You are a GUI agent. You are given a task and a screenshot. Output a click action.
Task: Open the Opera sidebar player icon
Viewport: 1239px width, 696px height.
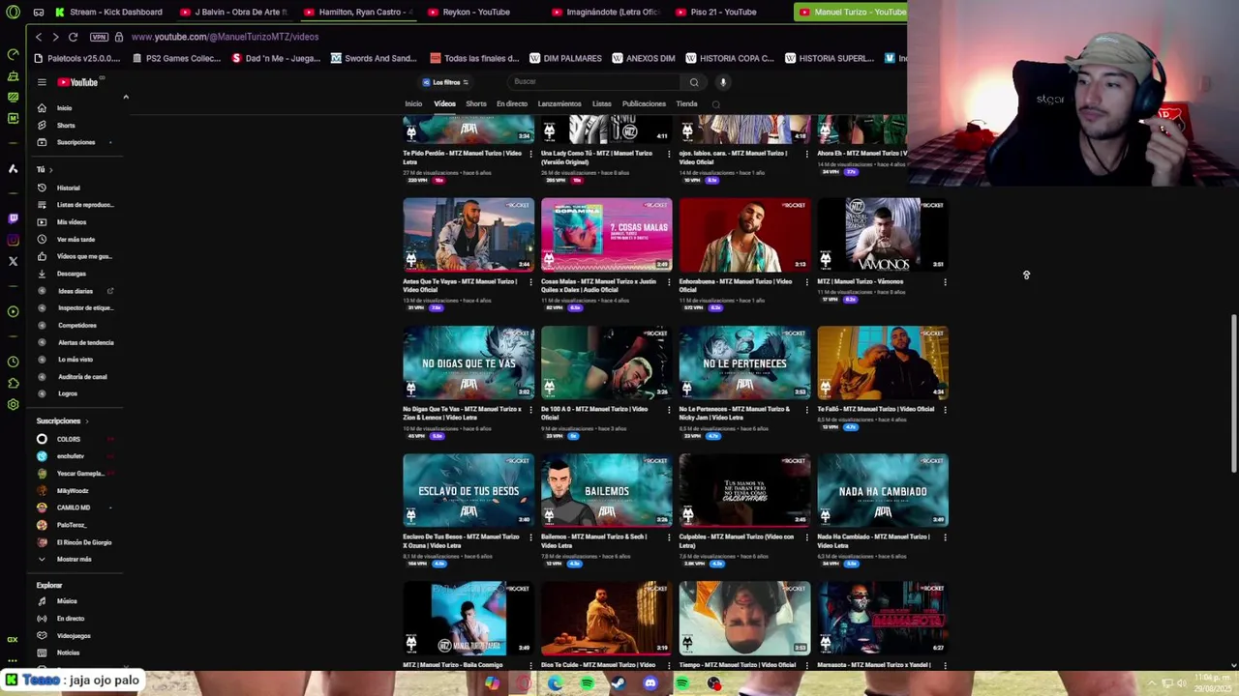(x=13, y=311)
